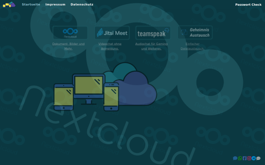Screen dimensions: 265x165
Task: Open the WhatsApp icon
Action: pyautogui.click(x=240, y=158)
